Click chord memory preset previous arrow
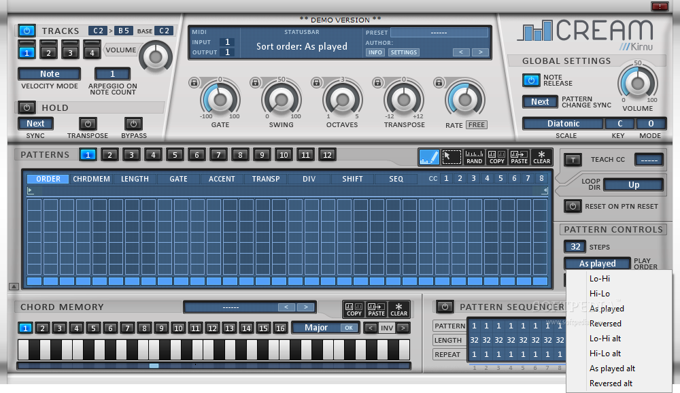 [x=286, y=307]
